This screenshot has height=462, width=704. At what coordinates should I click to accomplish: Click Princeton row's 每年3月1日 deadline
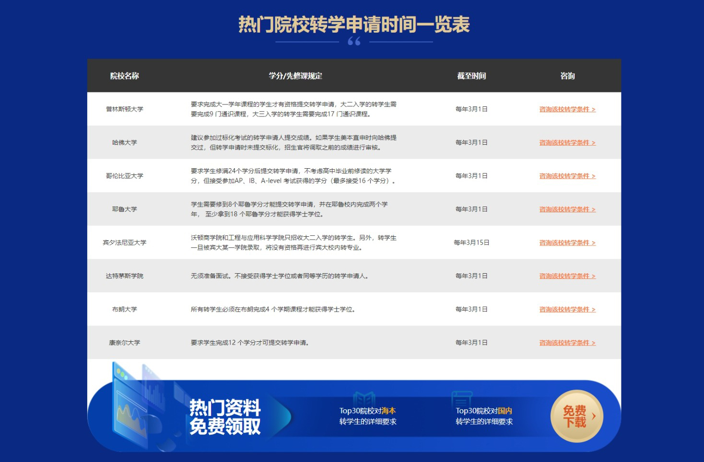click(471, 109)
